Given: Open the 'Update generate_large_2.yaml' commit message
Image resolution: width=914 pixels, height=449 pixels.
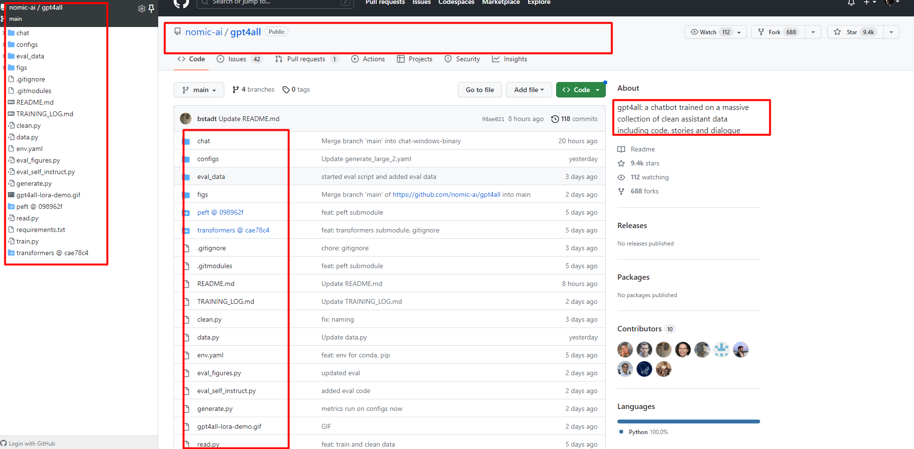Looking at the screenshot, I should click(367, 159).
